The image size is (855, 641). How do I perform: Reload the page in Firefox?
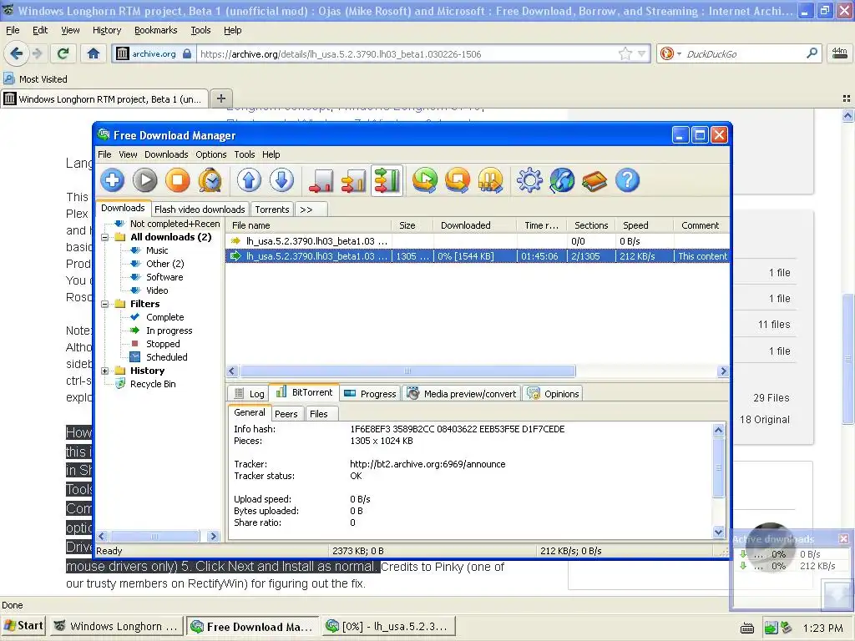pos(63,53)
